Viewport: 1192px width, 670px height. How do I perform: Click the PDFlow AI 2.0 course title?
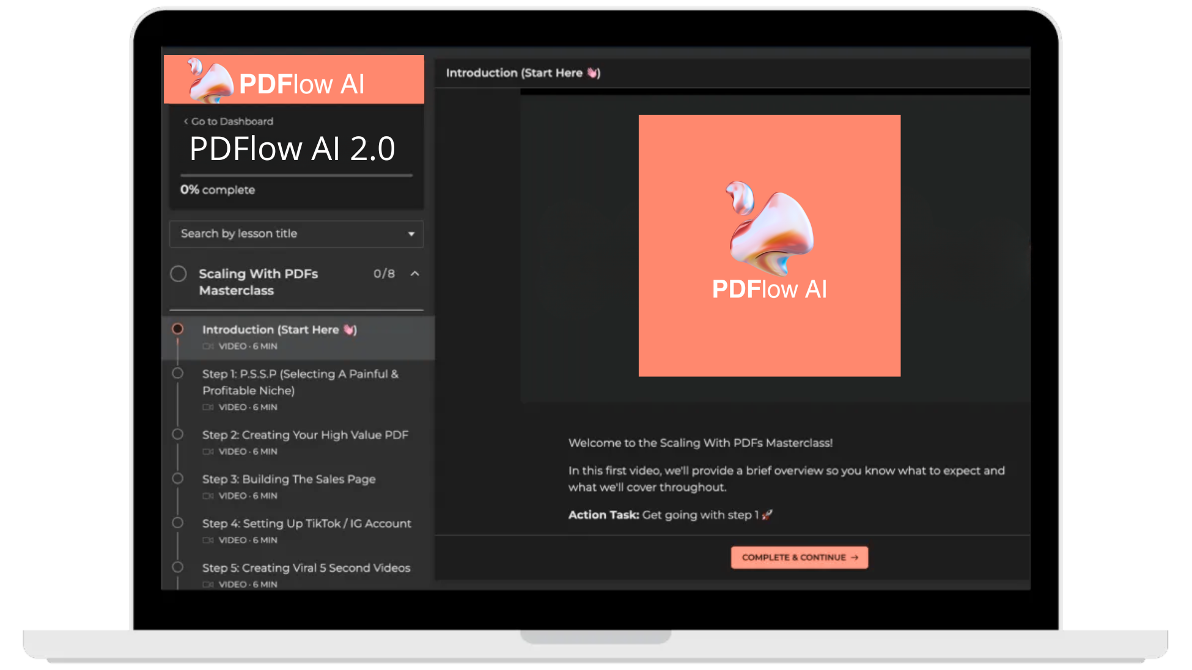[x=292, y=148]
